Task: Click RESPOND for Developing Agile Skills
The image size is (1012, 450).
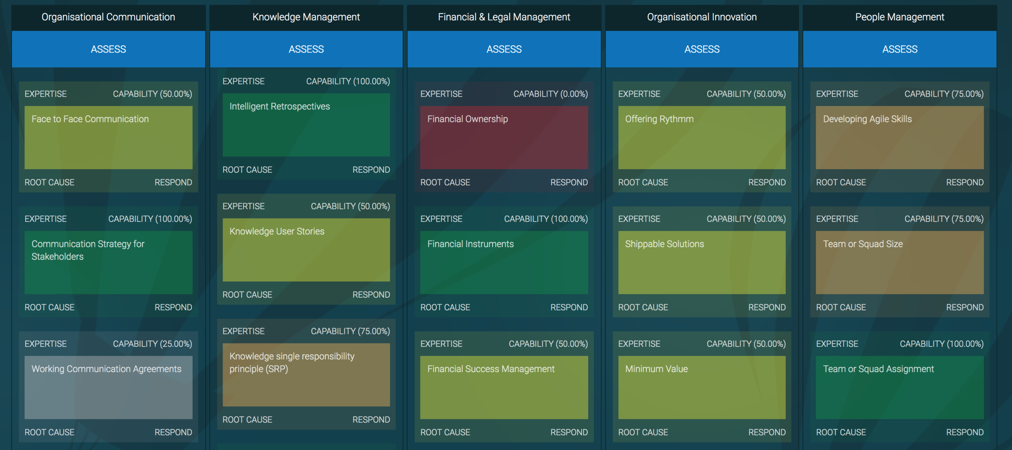Action: click(x=965, y=182)
